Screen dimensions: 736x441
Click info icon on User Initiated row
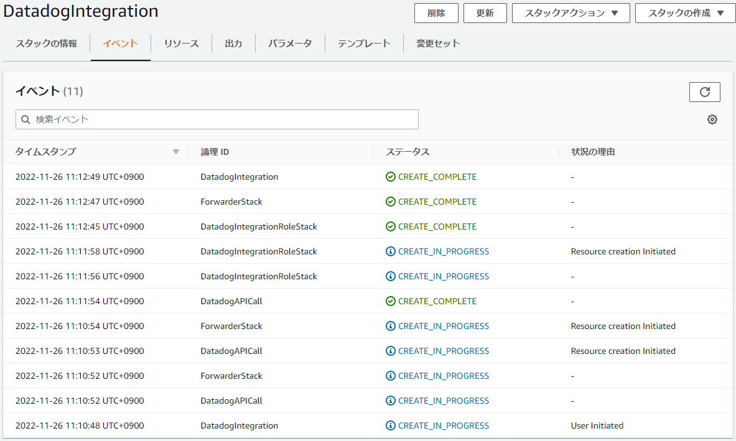click(x=391, y=425)
